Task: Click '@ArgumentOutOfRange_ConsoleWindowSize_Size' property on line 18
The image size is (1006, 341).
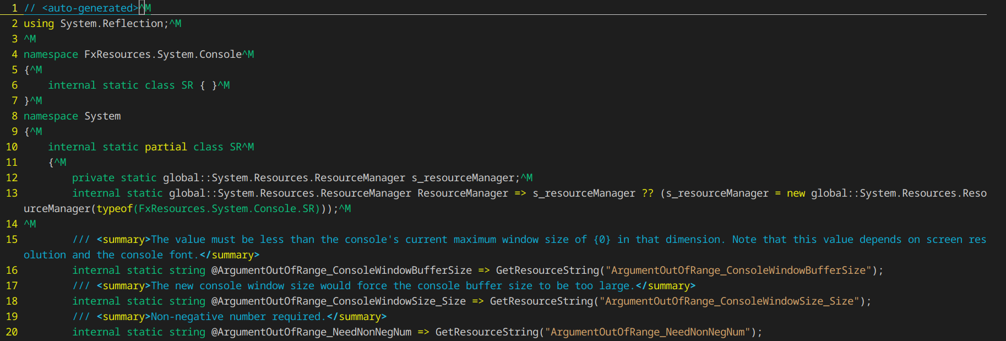Action: 339,301
